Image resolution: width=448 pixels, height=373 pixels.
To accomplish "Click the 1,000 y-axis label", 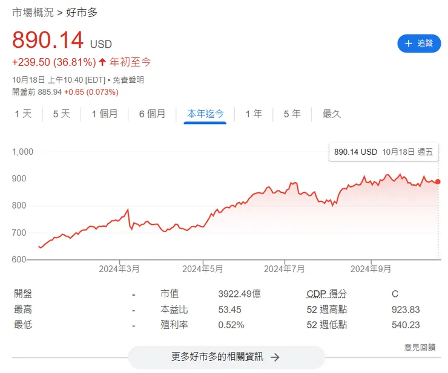I will [22, 152].
